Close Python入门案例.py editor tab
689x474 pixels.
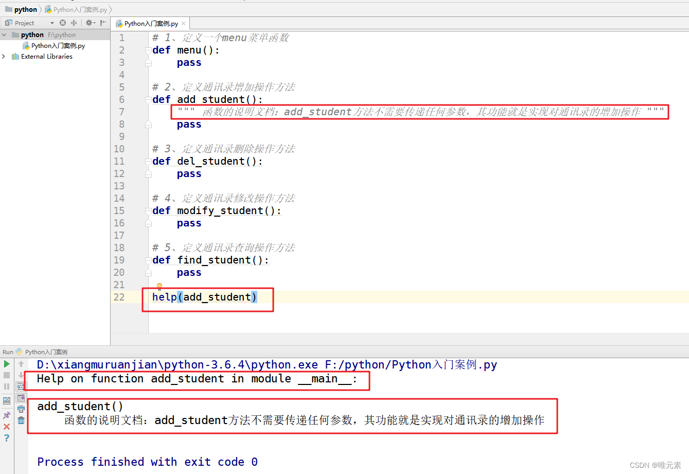pyautogui.click(x=184, y=24)
